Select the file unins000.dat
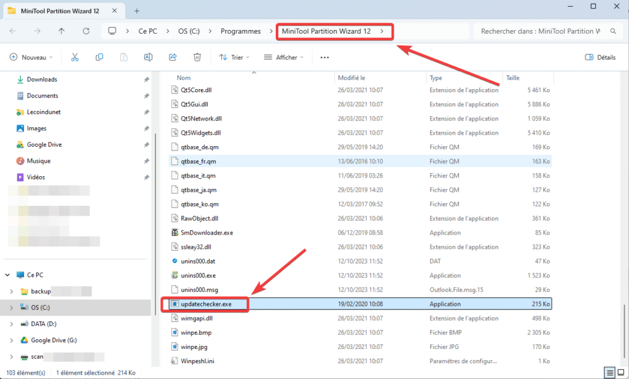 click(x=198, y=261)
